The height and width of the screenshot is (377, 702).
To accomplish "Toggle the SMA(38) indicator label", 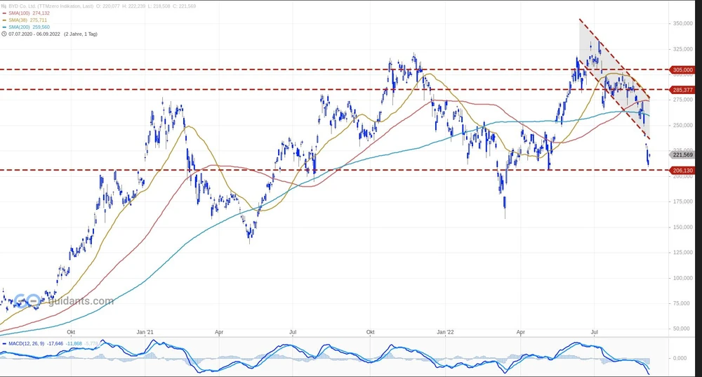I will [x=18, y=20].
